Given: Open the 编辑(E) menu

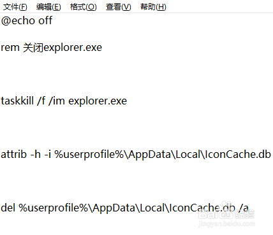Looking at the screenshot, I should [x=48, y=7].
